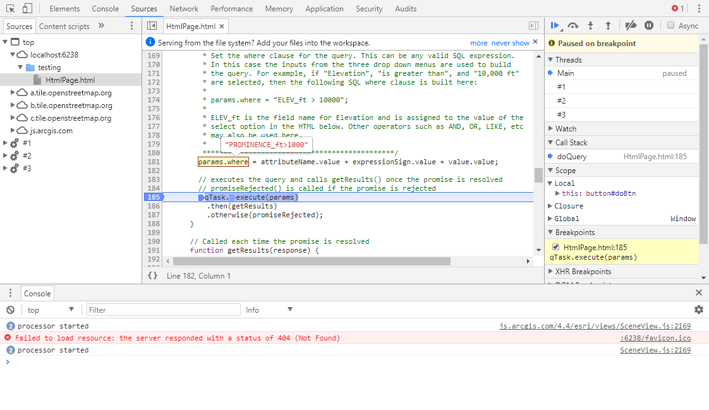This screenshot has height=410, width=709.
Task: Open the Application tab
Action: 324,9
